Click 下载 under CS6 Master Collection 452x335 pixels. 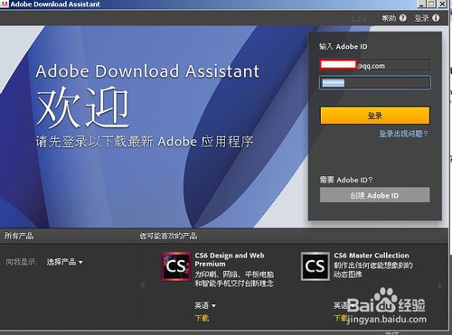pyautogui.click(x=341, y=318)
